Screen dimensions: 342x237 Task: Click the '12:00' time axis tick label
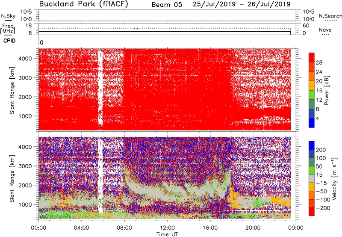click(167, 228)
